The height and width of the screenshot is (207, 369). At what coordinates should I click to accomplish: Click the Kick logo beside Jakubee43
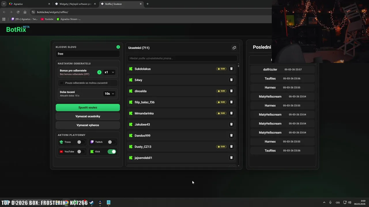(131, 124)
